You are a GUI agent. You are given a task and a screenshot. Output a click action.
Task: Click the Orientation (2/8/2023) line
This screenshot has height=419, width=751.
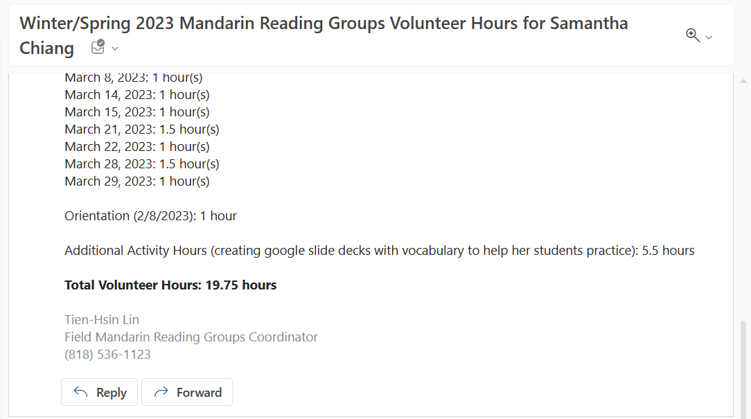[150, 215]
